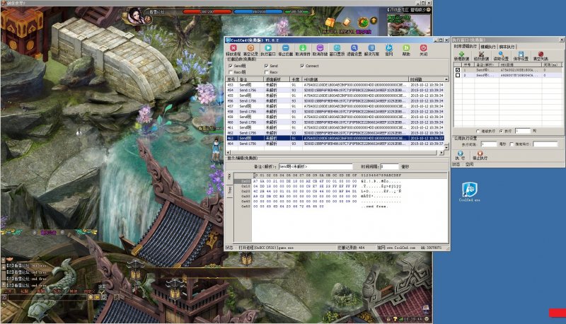The image size is (566, 324).
Task: Select packet row 453 in the list
Action: [x=335, y=85]
